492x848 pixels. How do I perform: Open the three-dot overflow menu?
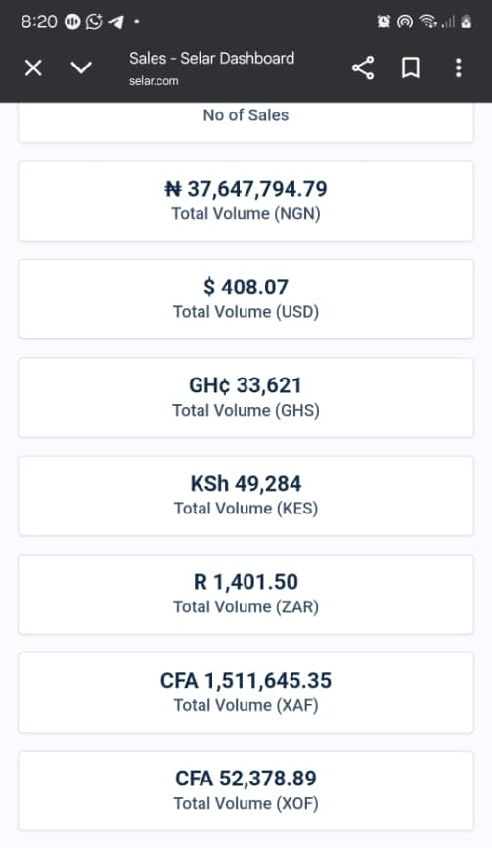click(x=459, y=68)
